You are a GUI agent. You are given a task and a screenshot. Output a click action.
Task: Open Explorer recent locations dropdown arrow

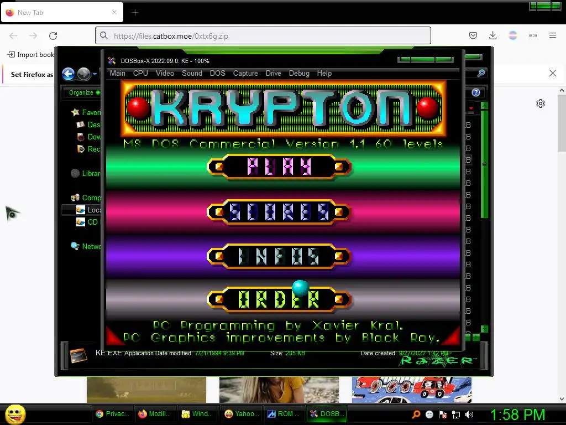coord(95,74)
